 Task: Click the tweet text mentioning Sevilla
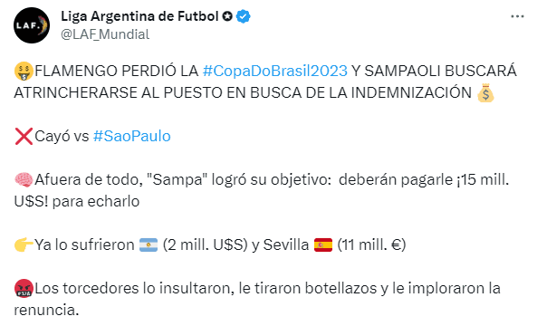220,244
